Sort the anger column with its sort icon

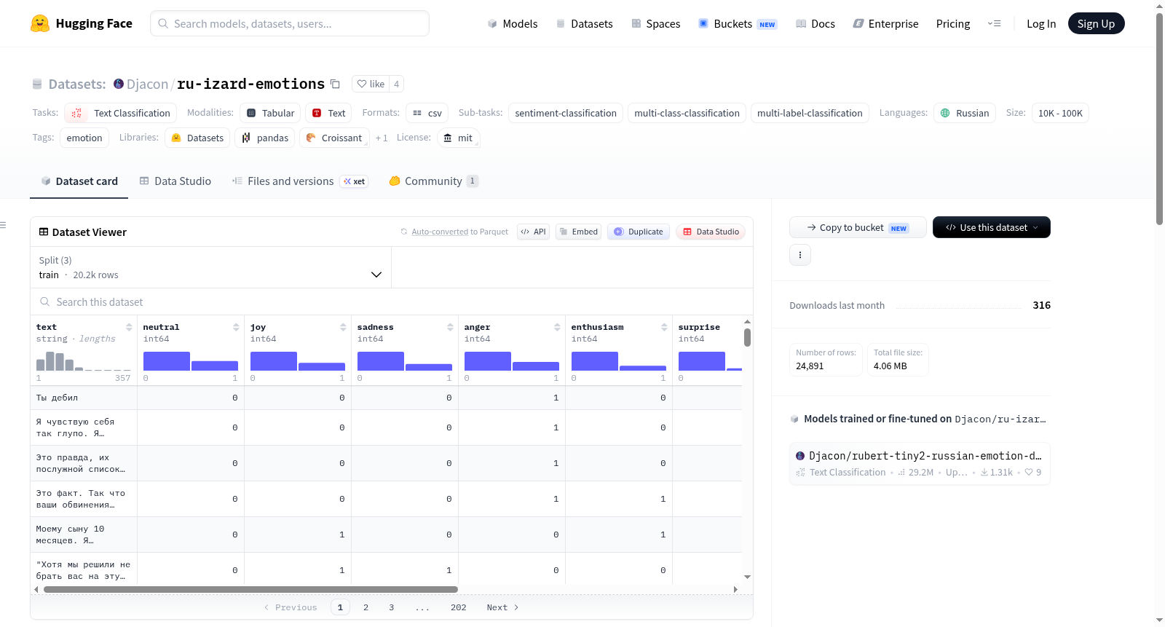point(557,327)
